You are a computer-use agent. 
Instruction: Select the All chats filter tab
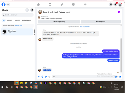point(3,20)
